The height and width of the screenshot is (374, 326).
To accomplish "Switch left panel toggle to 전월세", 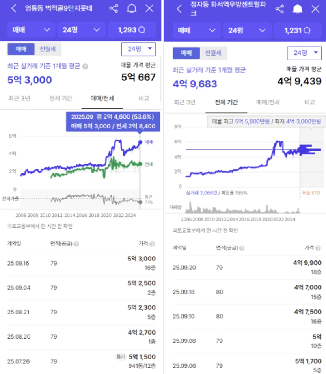I will pyautogui.click(x=47, y=49).
